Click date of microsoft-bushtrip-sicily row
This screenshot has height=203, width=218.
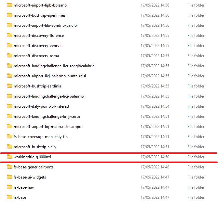(x=155, y=147)
